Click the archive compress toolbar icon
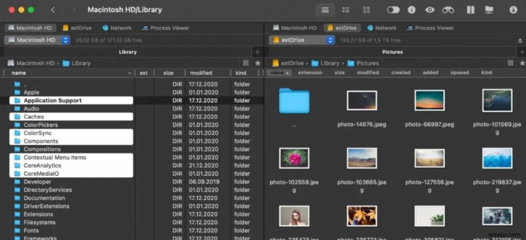526x240 pixels. coord(471,10)
